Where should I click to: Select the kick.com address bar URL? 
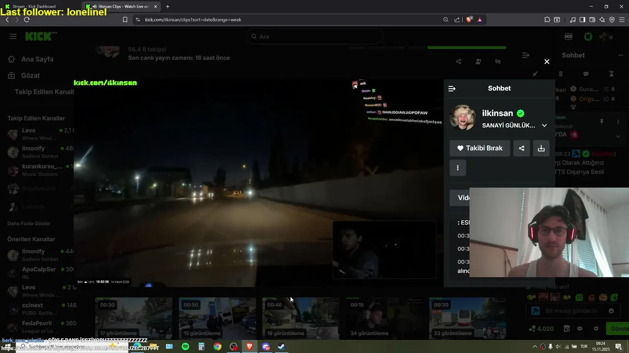[193, 20]
